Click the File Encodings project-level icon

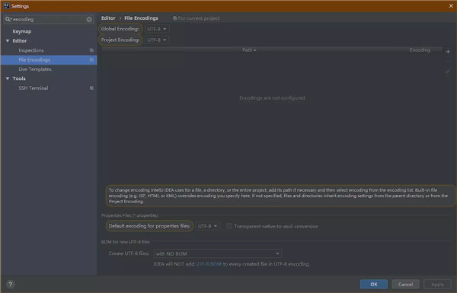coord(91,59)
